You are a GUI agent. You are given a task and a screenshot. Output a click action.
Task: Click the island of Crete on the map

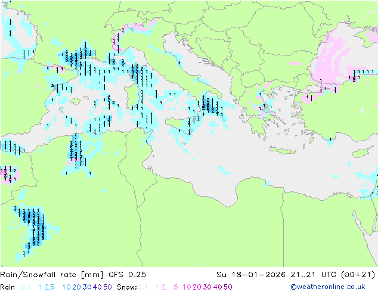tap(282, 150)
